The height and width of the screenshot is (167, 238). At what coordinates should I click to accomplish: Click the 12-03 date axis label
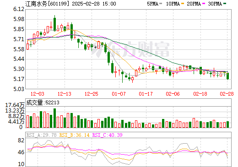click(38, 94)
